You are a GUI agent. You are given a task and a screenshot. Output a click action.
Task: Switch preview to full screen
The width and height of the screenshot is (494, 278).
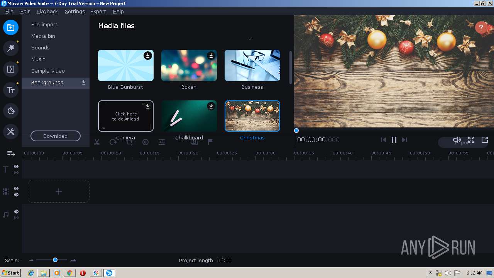click(x=471, y=140)
